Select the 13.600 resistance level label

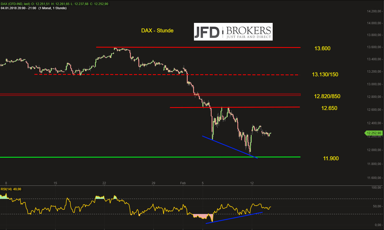(322, 48)
